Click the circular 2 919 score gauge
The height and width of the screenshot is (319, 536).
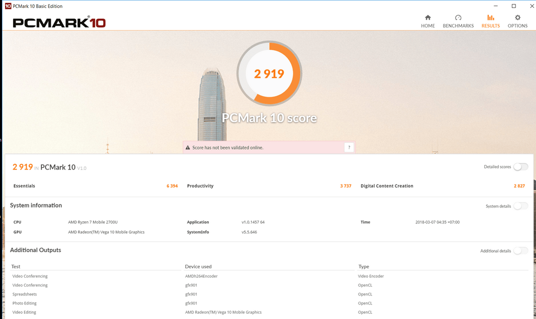(x=269, y=74)
